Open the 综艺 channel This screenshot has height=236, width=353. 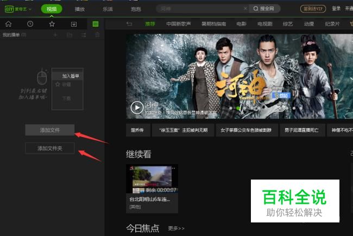pyautogui.click(x=287, y=24)
